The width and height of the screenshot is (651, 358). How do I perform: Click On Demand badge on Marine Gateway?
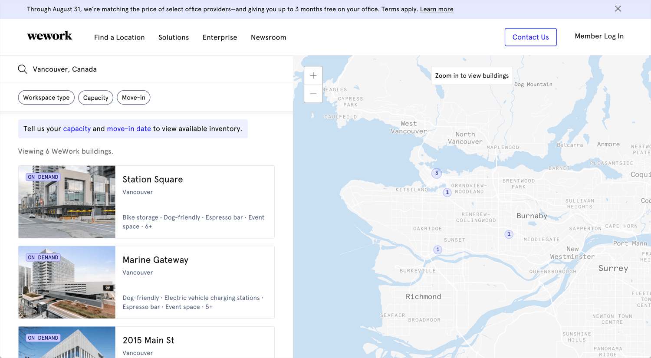click(43, 257)
